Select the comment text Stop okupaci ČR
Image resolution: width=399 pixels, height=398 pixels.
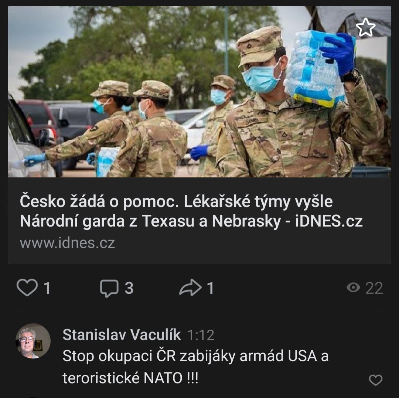coord(119,356)
